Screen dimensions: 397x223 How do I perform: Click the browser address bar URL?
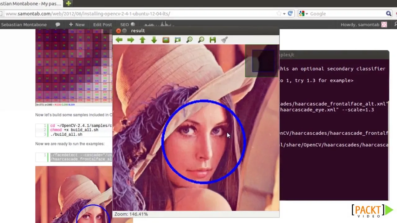pyautogui.click(x=88, y=14)
